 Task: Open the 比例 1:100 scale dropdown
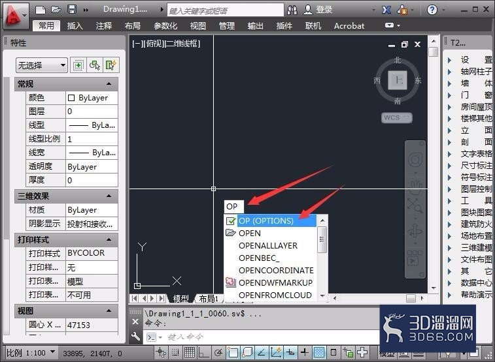31,353
